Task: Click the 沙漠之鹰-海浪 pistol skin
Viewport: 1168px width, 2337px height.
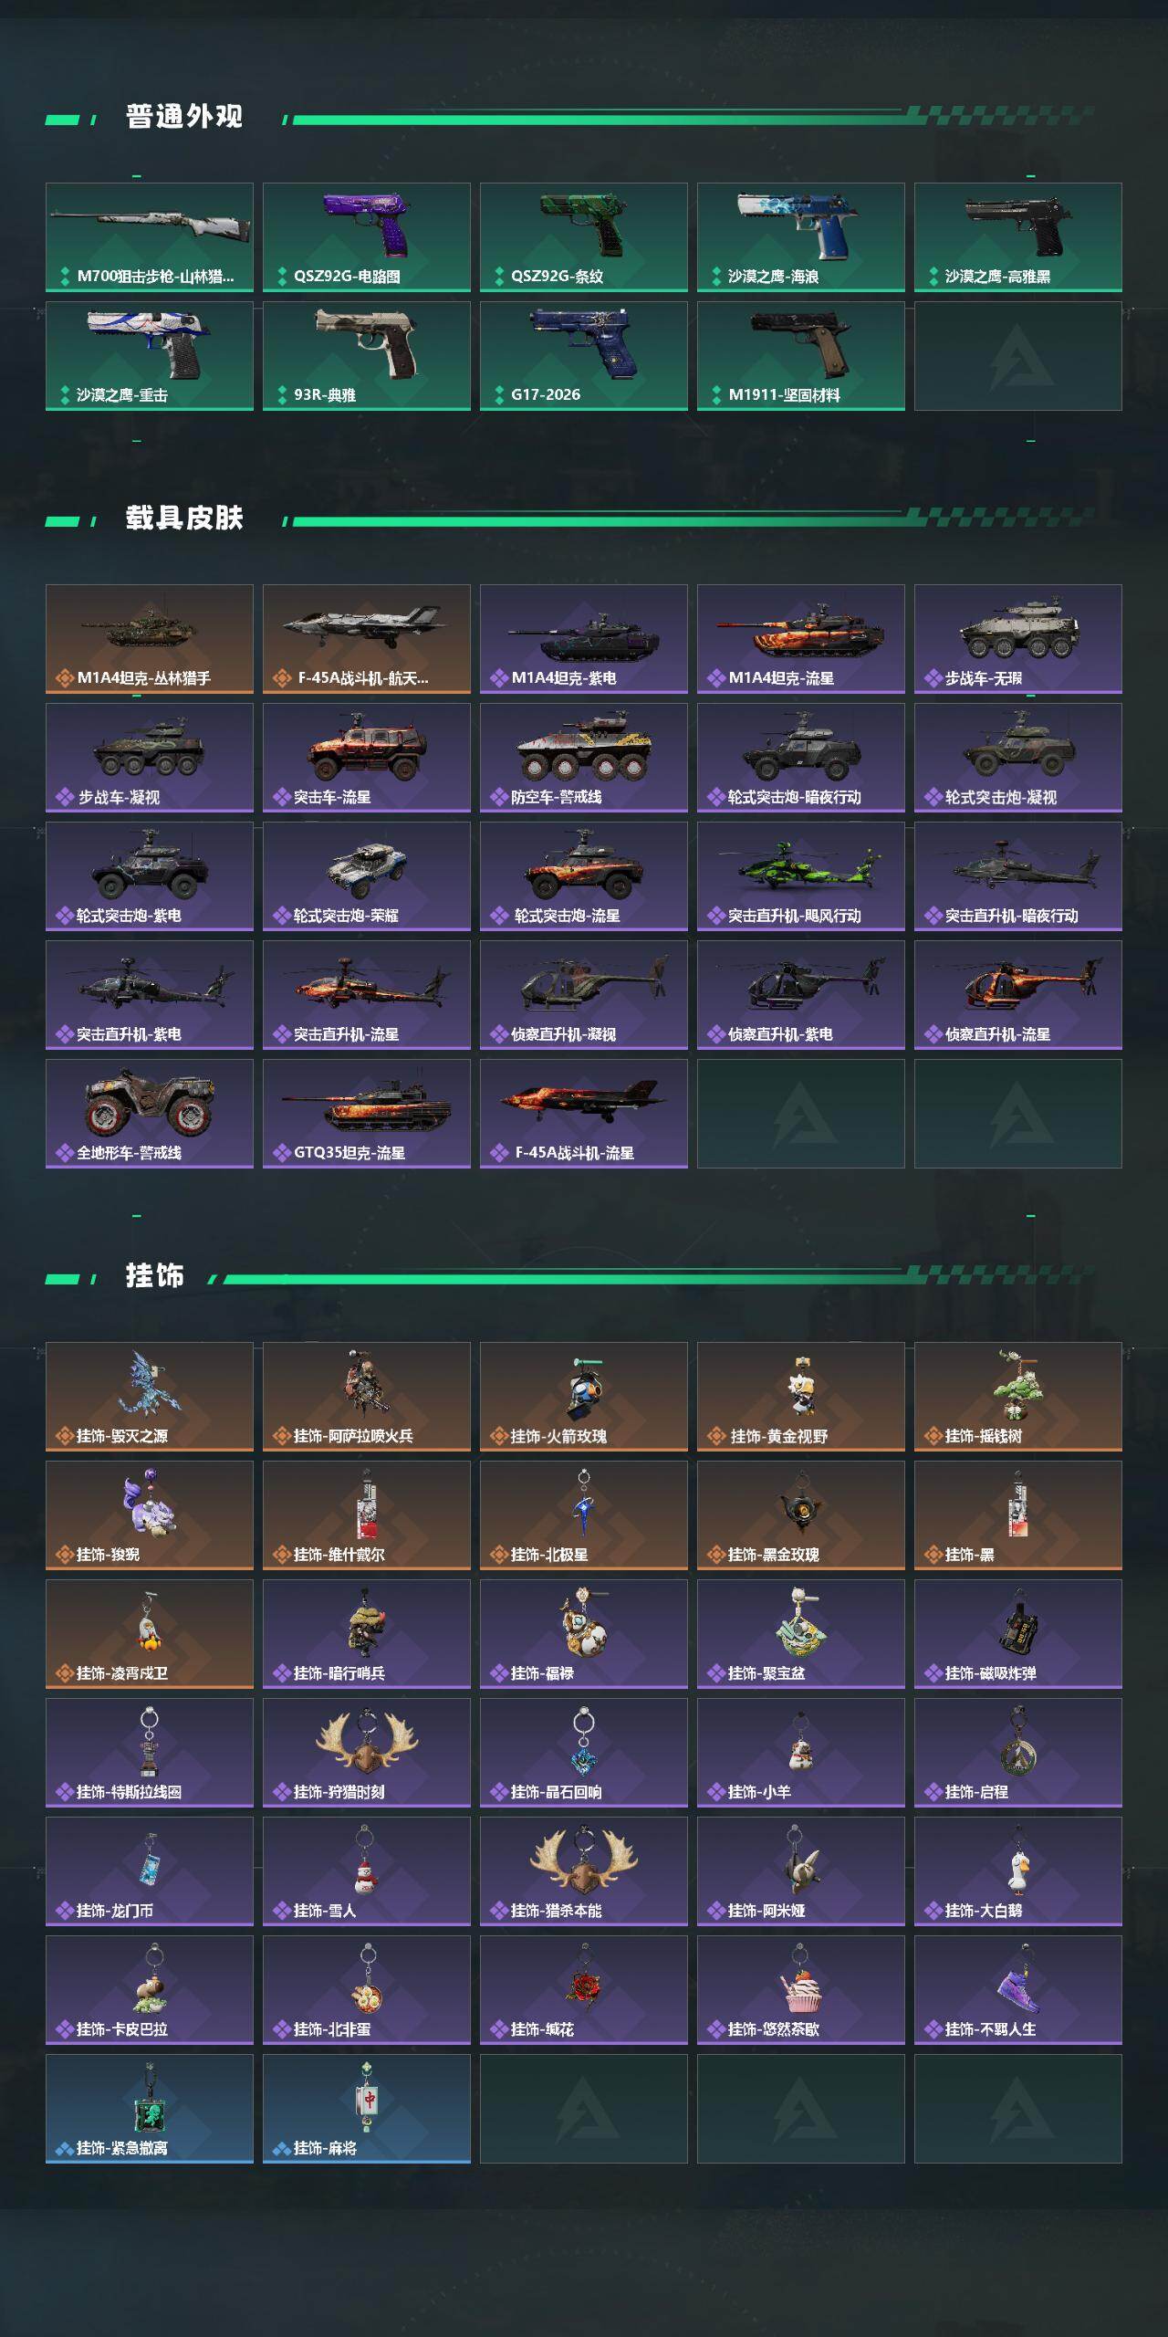Action: (x=801, y=237)
